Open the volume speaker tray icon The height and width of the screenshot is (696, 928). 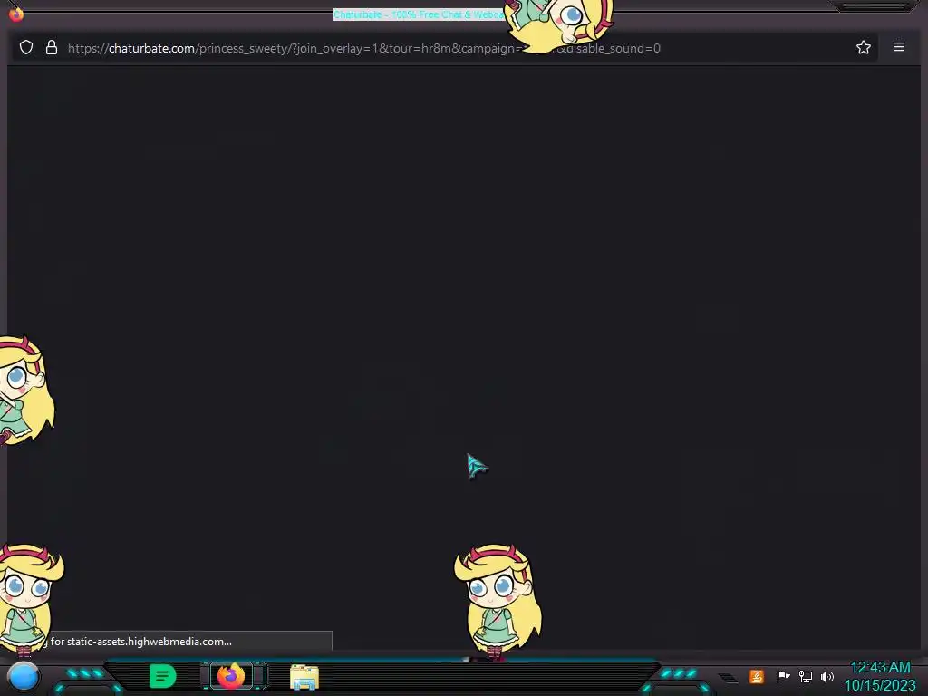click(x=827, y=676)
